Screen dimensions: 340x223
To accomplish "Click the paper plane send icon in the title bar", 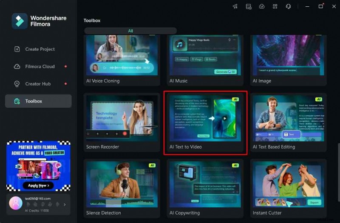I will [x=235, y=6].
